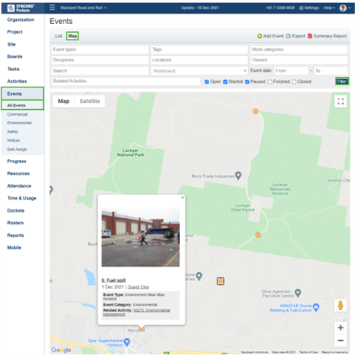Click the Export icon
355x358 pixels.
coord(288,36)
